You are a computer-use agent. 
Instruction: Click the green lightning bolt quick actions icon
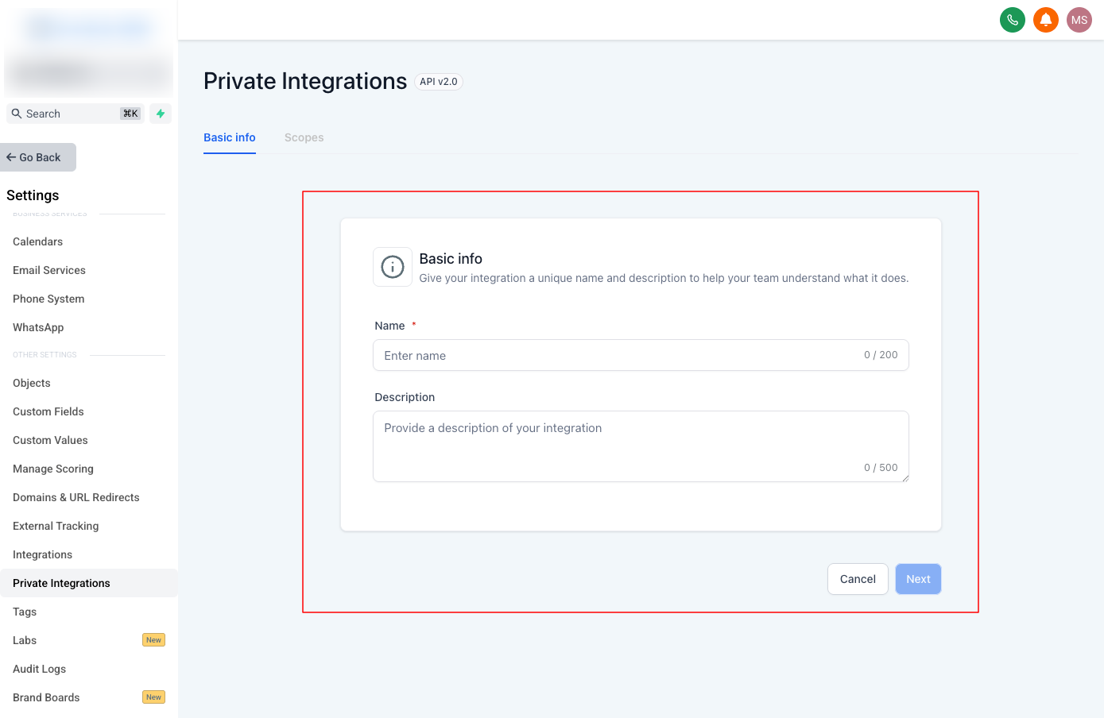point(161,114)
